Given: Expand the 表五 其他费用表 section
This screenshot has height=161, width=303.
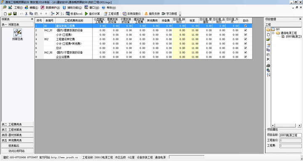Looking at the screenshot, I should [x=17, y=140].
